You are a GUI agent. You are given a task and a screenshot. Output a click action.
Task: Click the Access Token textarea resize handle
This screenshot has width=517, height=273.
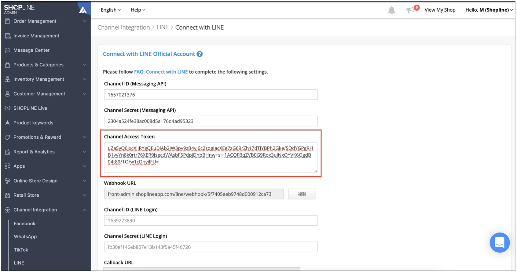(315, 171)
